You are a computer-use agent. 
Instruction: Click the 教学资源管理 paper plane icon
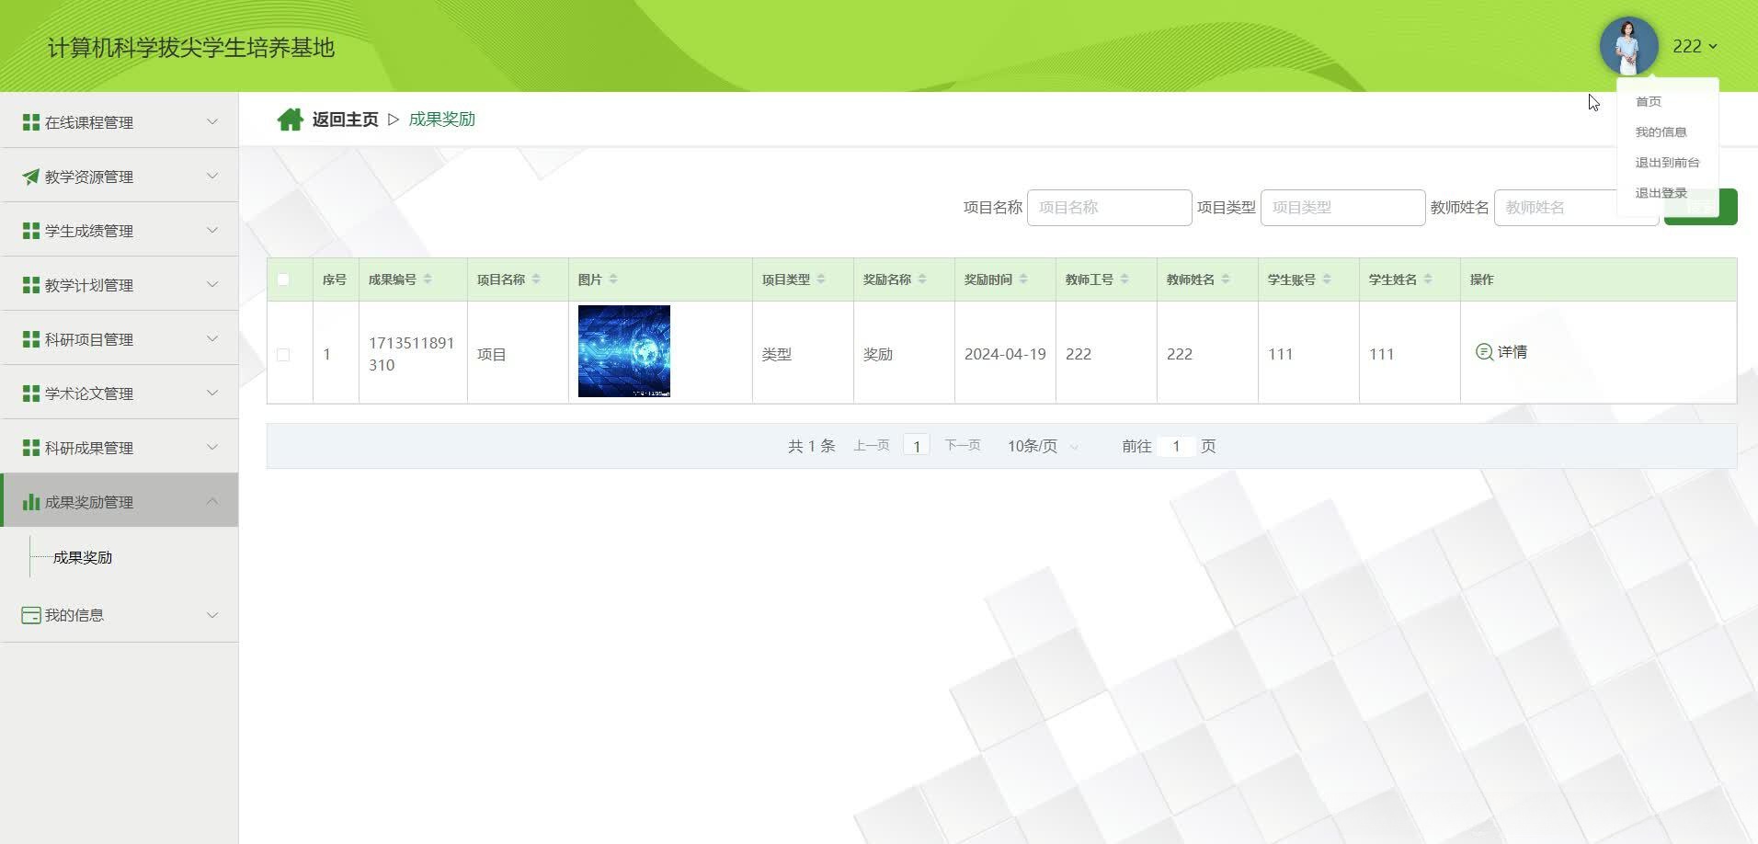[31, 177]
